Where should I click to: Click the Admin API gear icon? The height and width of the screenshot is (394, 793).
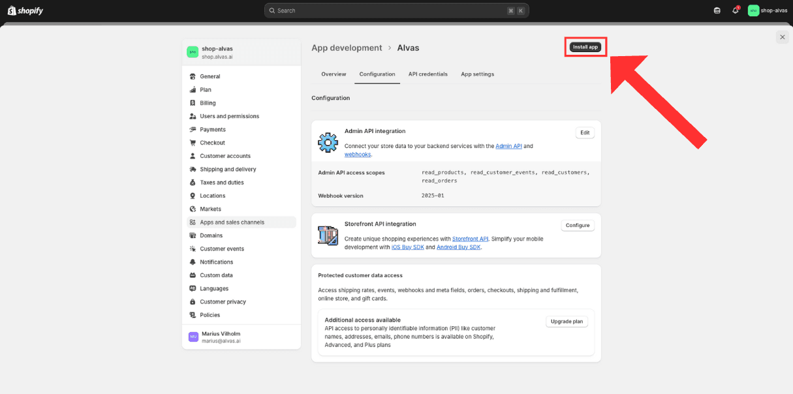point(328,143)
